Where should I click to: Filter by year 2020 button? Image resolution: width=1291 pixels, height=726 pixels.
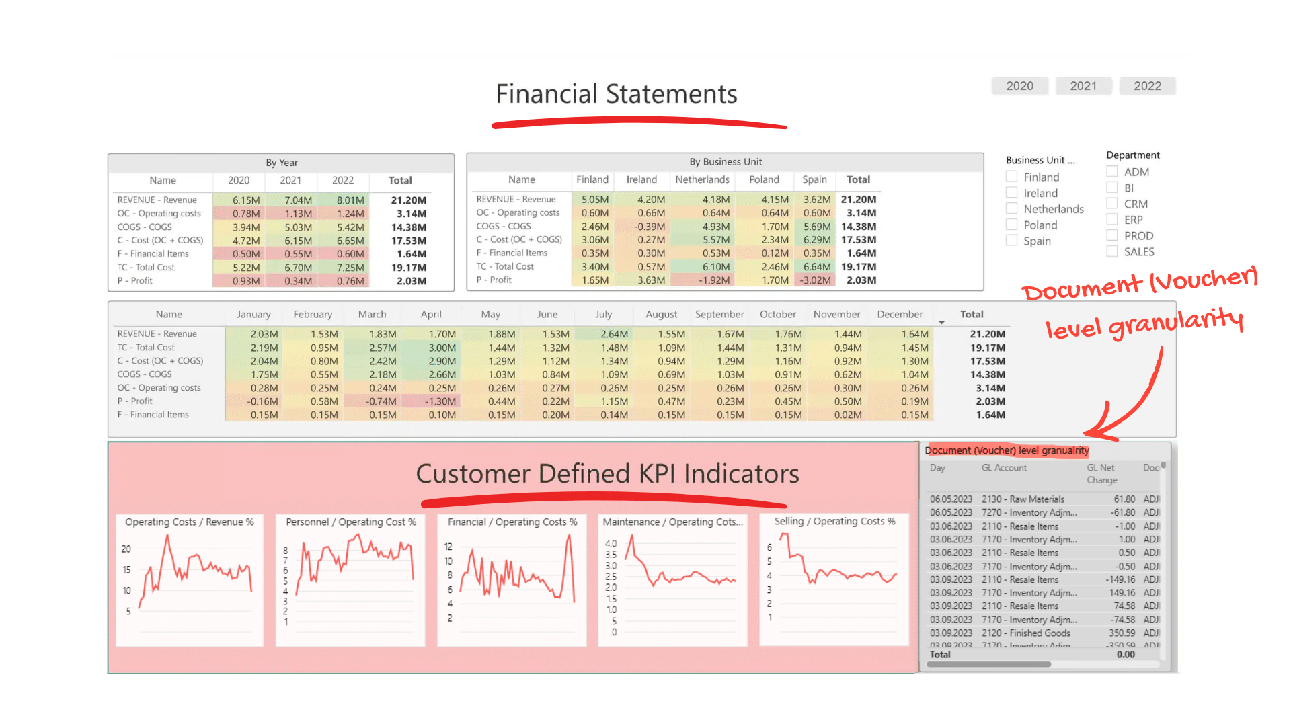1019,86
